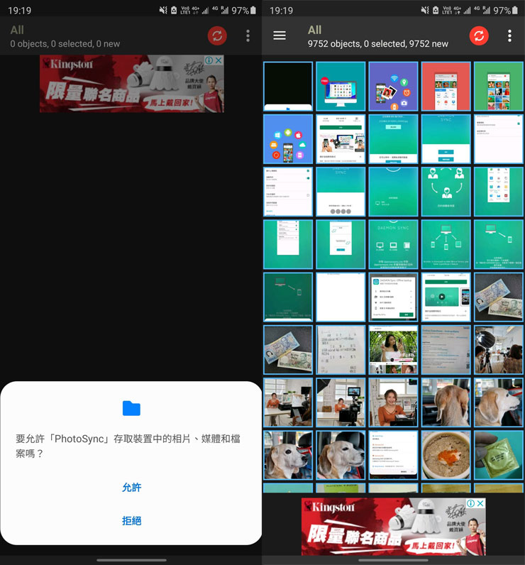The width and height of the screenshot is (525, 565).
Task: Dismiss the bottom Kingston ad banner
Action: point(481,503)
